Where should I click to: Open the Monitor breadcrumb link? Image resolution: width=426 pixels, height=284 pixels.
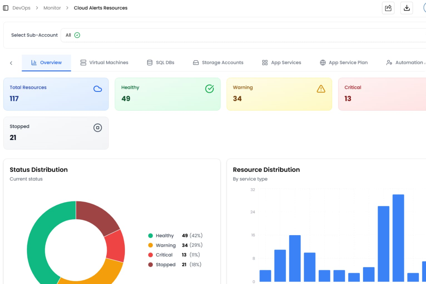tap(52, 8)
